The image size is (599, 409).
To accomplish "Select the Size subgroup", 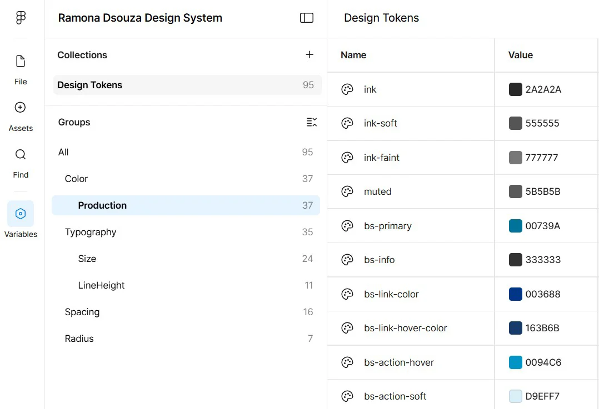I will click(x=186, y=259).
